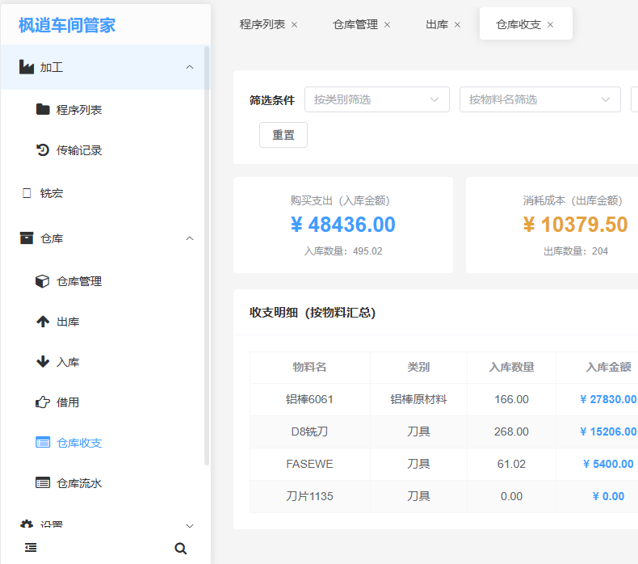Click the 268.00 quantity cell
Viewport: 638px width, 564px height.
click(x=511, y=431)
